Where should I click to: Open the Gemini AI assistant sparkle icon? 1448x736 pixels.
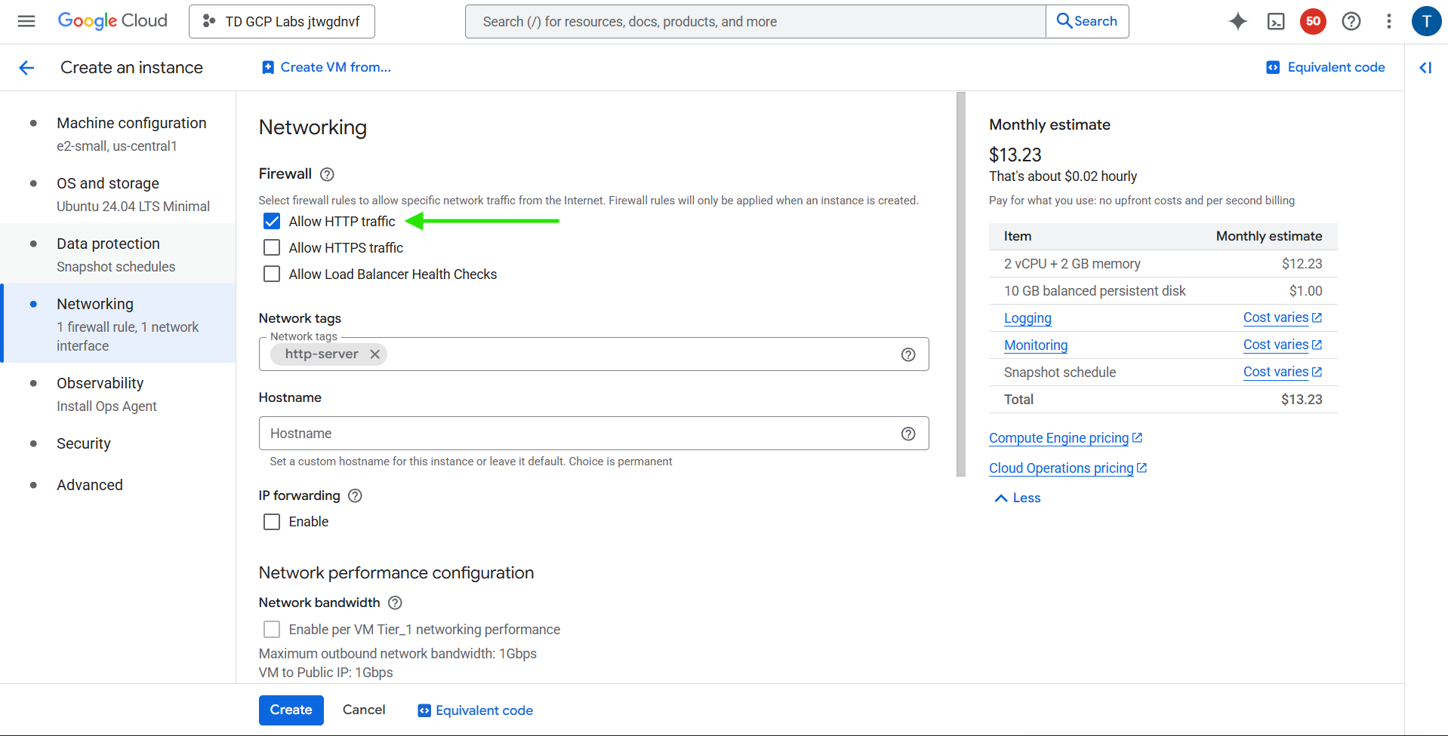point(1237,21)
